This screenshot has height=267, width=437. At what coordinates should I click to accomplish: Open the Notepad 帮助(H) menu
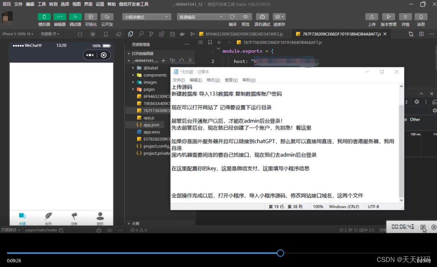click(x=249, y=80)
